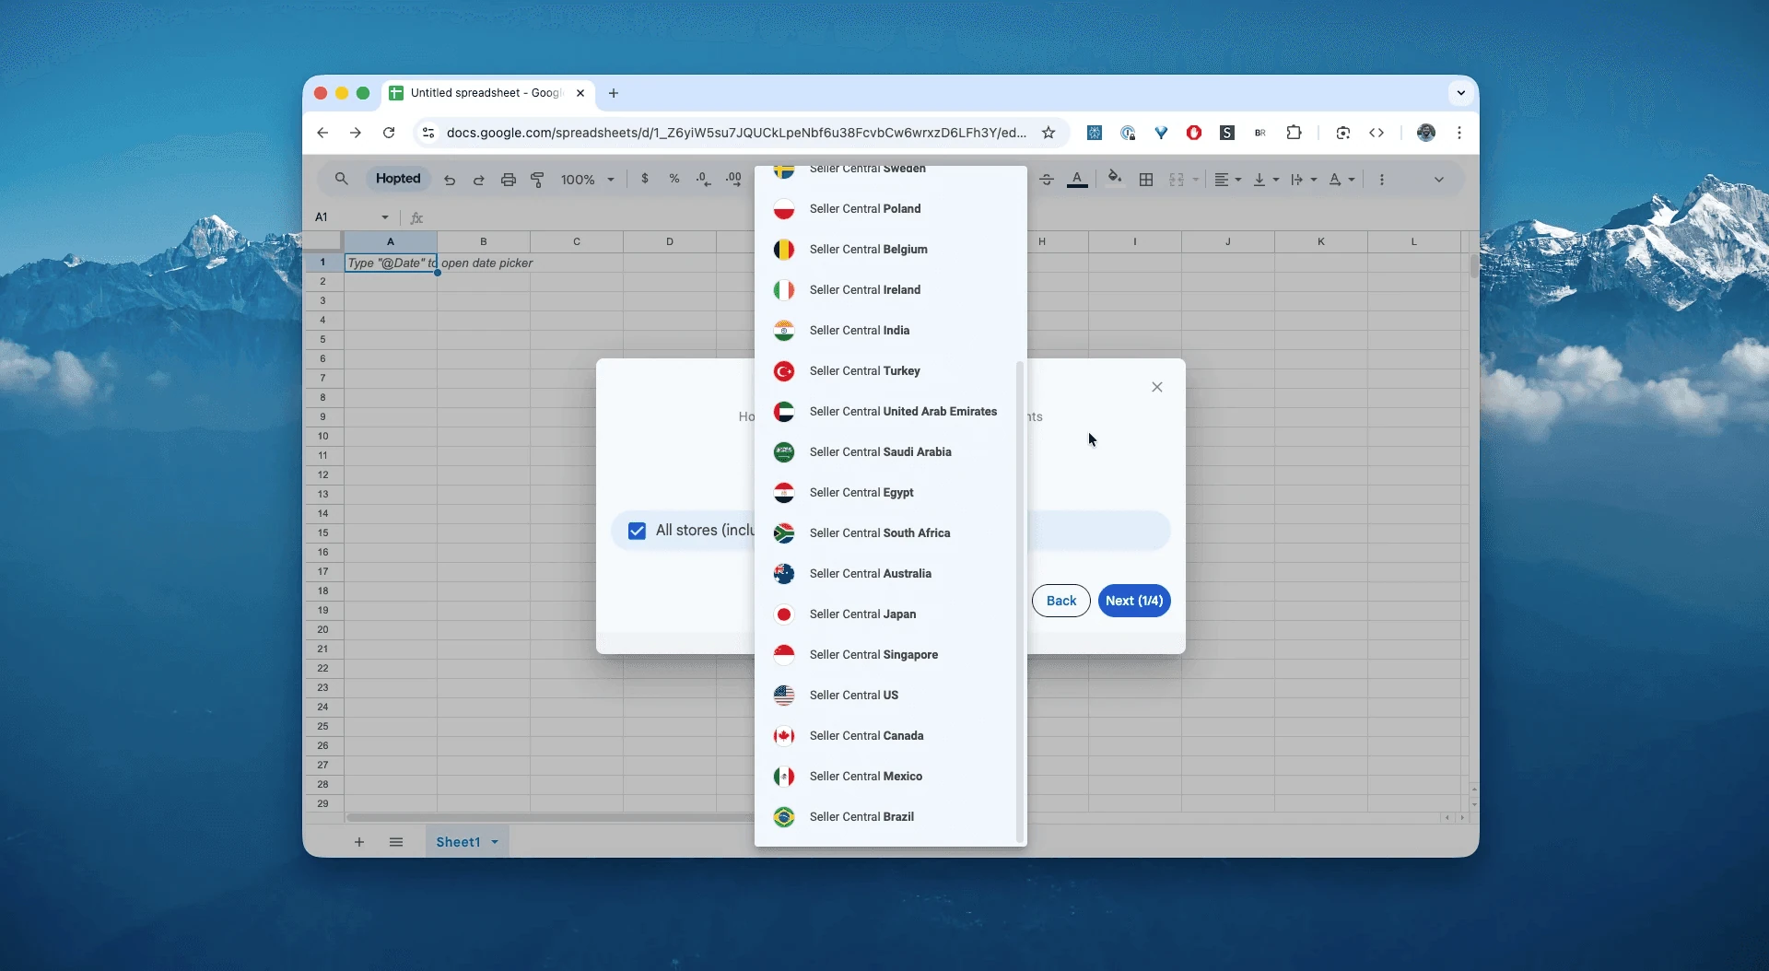The image size is (1769, 971).
Task: Click the Next (1/4) button
Action: 1134,601
